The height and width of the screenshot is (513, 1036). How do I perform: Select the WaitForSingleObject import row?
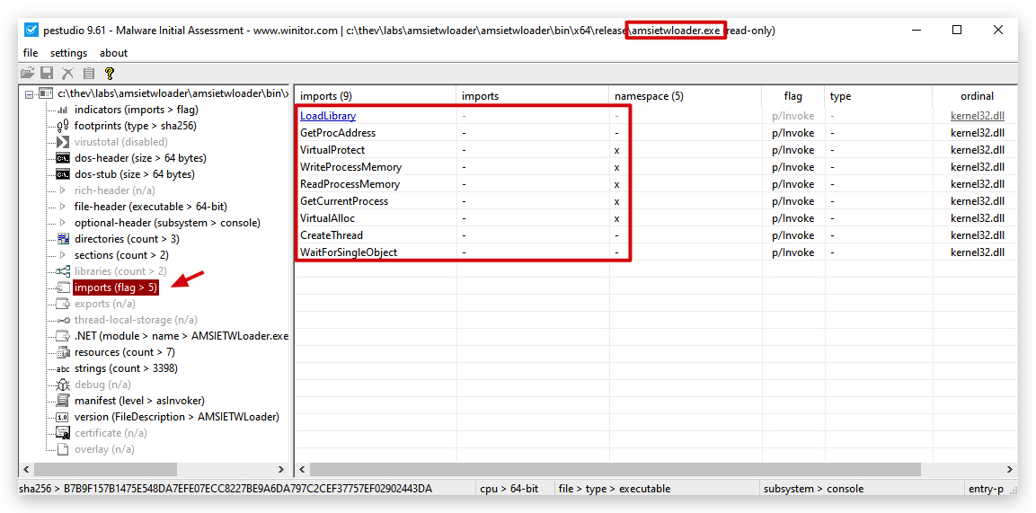[x=656, y=252]
